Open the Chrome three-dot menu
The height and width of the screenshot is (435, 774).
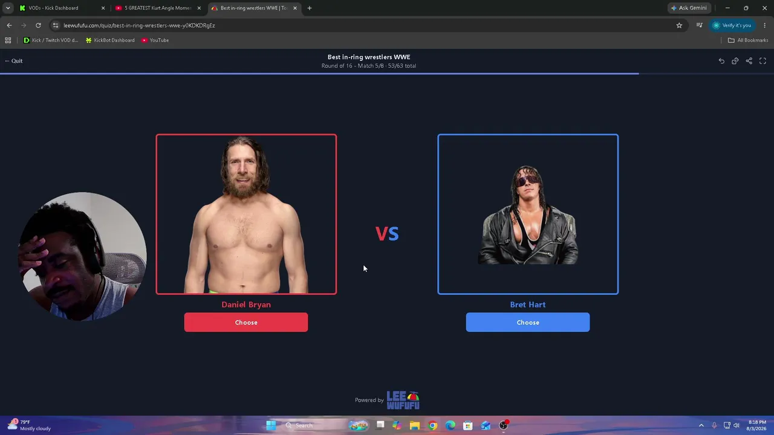click(765, 25)
